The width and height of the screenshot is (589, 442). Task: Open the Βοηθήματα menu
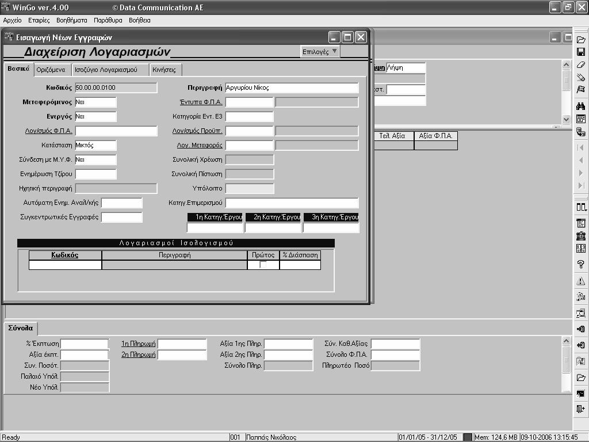point(72,20)
